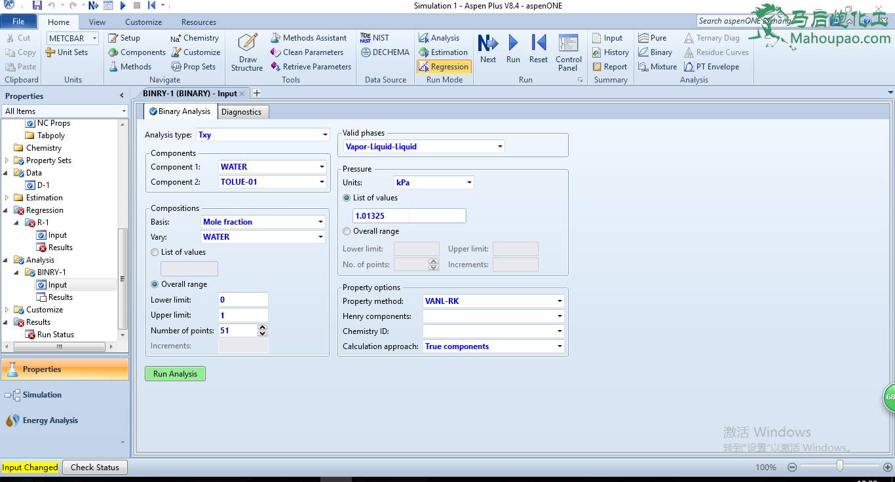
Task: Open the NIST data source
Action: click(374, 38)
